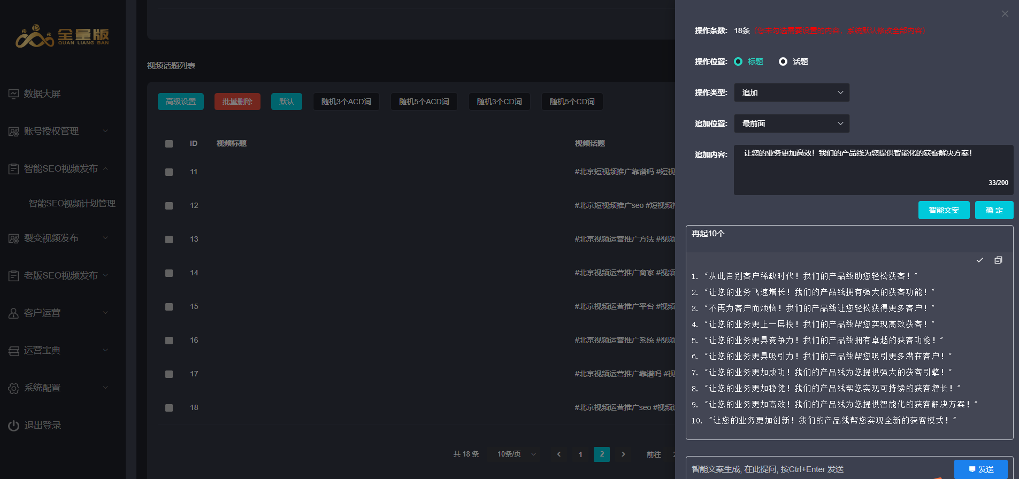Click generated copy line 1 从此告别客户稀缺时代

click(x=805, y=276)
